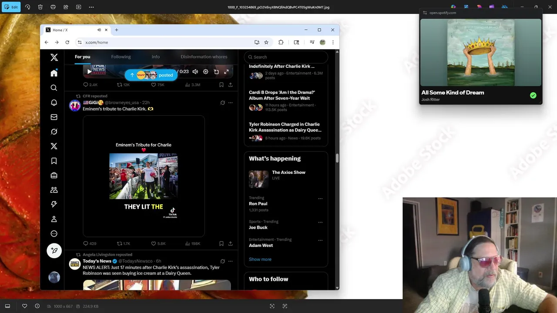Open Photos 'See more' ellipsis menu
Image resolution: width=557 pixels, height=313 pixels.
pos(91,7)
